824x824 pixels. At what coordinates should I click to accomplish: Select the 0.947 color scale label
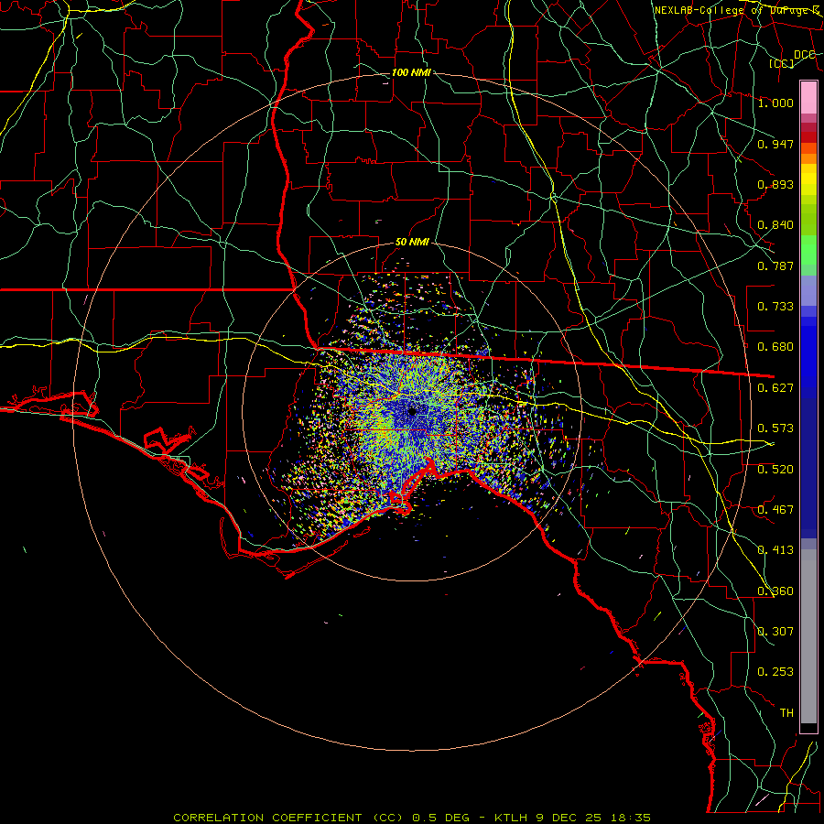(775, 144)
